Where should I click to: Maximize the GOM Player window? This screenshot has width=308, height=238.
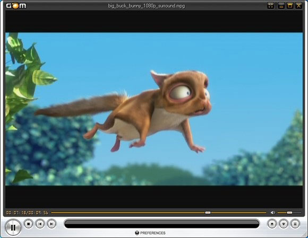(x=290, y=5)
